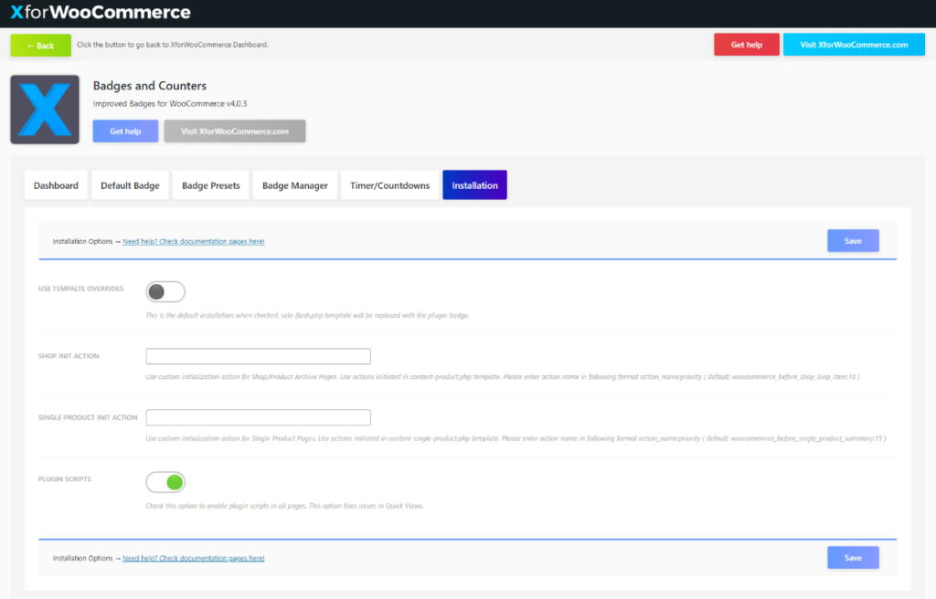Click the back to Dashboard hint text
Viewport: 936px width, 599px height.
[173, 45]
